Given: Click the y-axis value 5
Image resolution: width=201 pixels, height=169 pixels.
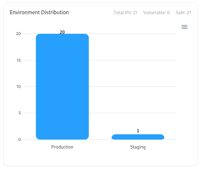Looking at the screenshot, I should 20,113.
